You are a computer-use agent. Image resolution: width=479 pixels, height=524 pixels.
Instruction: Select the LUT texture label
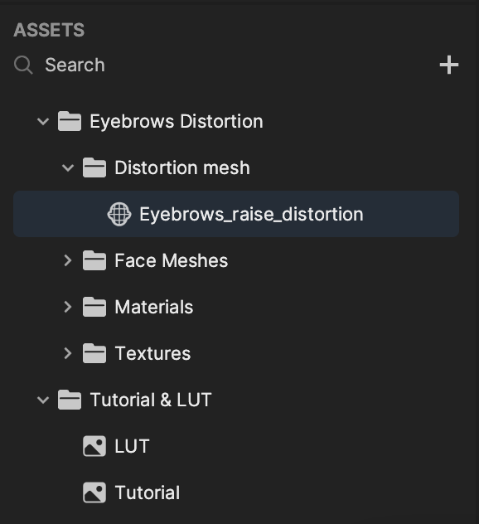point(132,446)
